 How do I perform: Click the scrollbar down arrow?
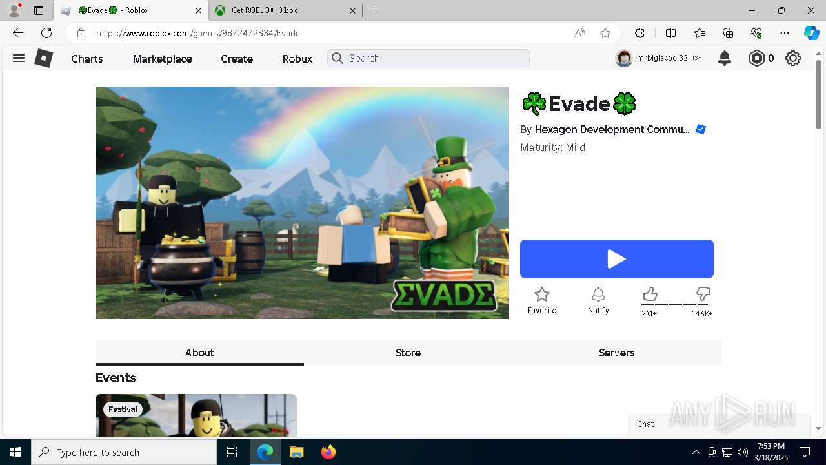819,428
